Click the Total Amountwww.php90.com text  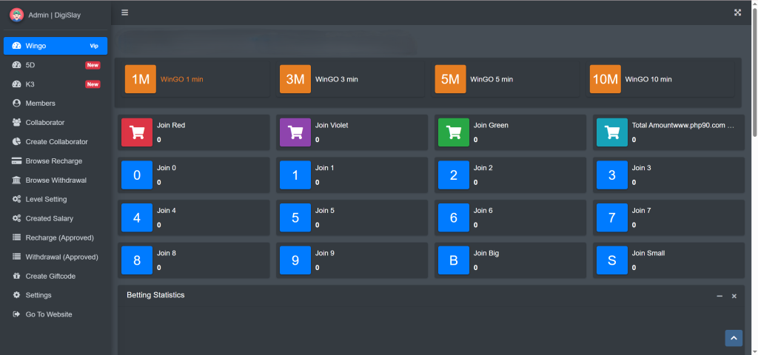point(683,125)
